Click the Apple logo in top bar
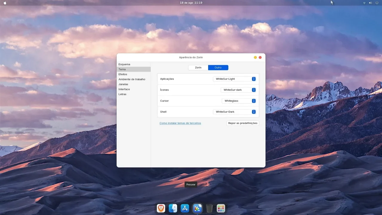This screenshot has width=382, height=215. [5, 3]
